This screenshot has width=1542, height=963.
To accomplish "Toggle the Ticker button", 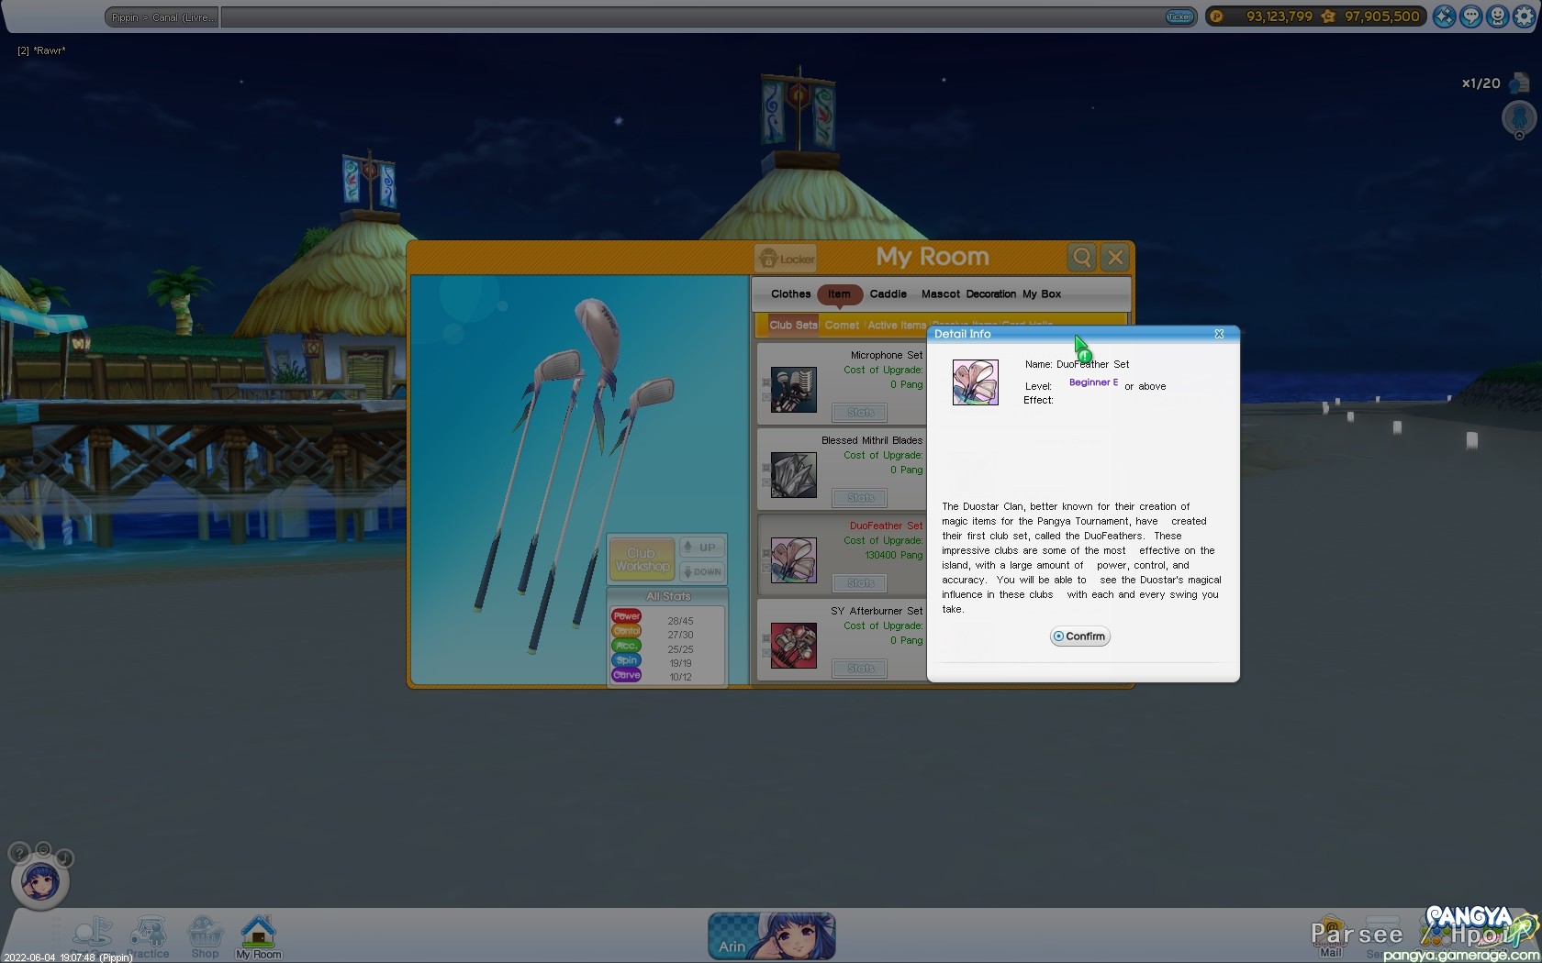I will pos(1179,17).
